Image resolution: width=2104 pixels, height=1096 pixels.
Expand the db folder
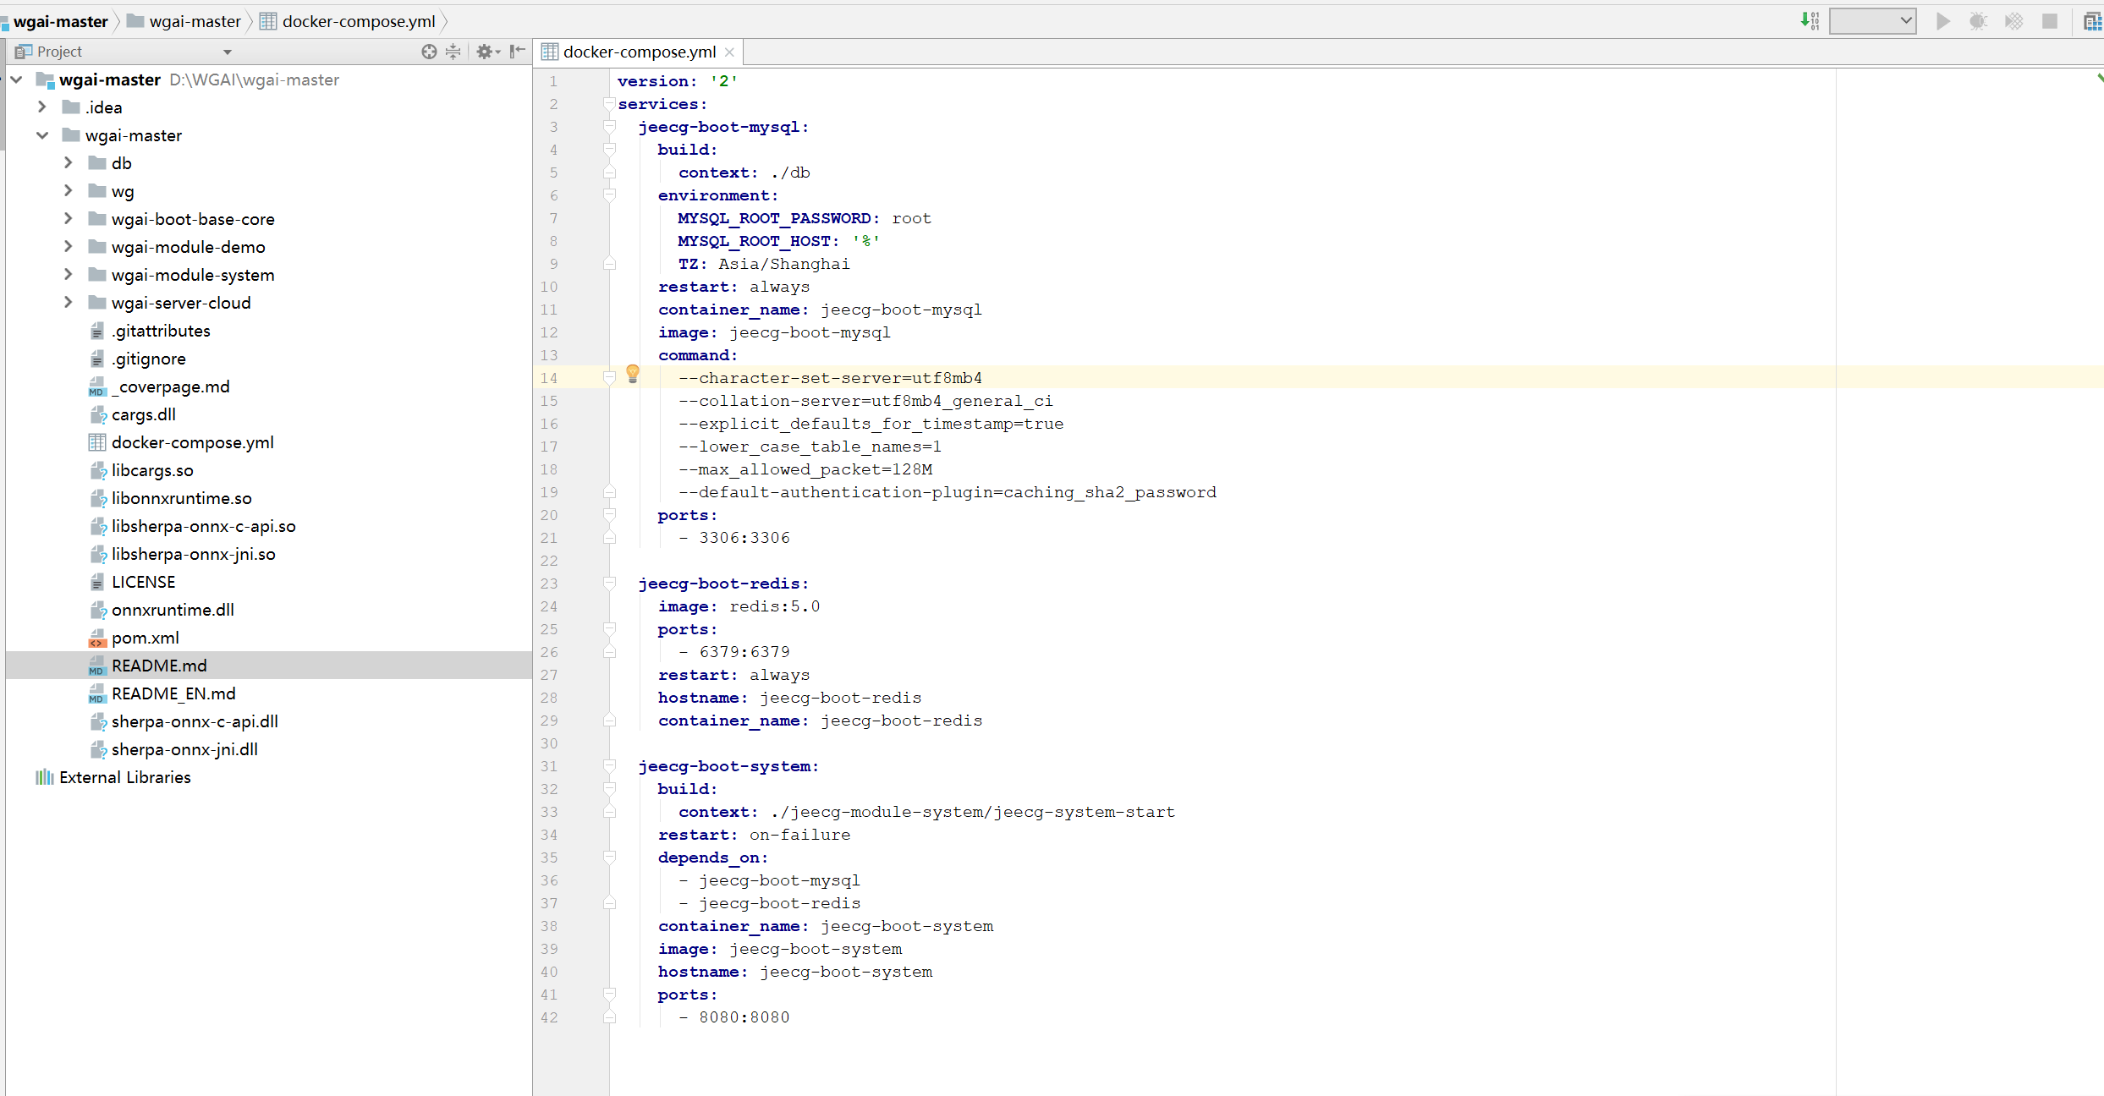(69, 163)
